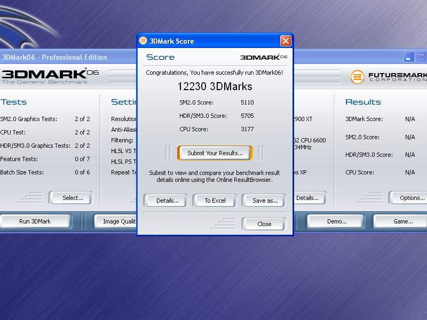Click 'CPU Score:' label in Results panel
The image size is (427, 320).
pyautogui.click(x=359, y=172)
